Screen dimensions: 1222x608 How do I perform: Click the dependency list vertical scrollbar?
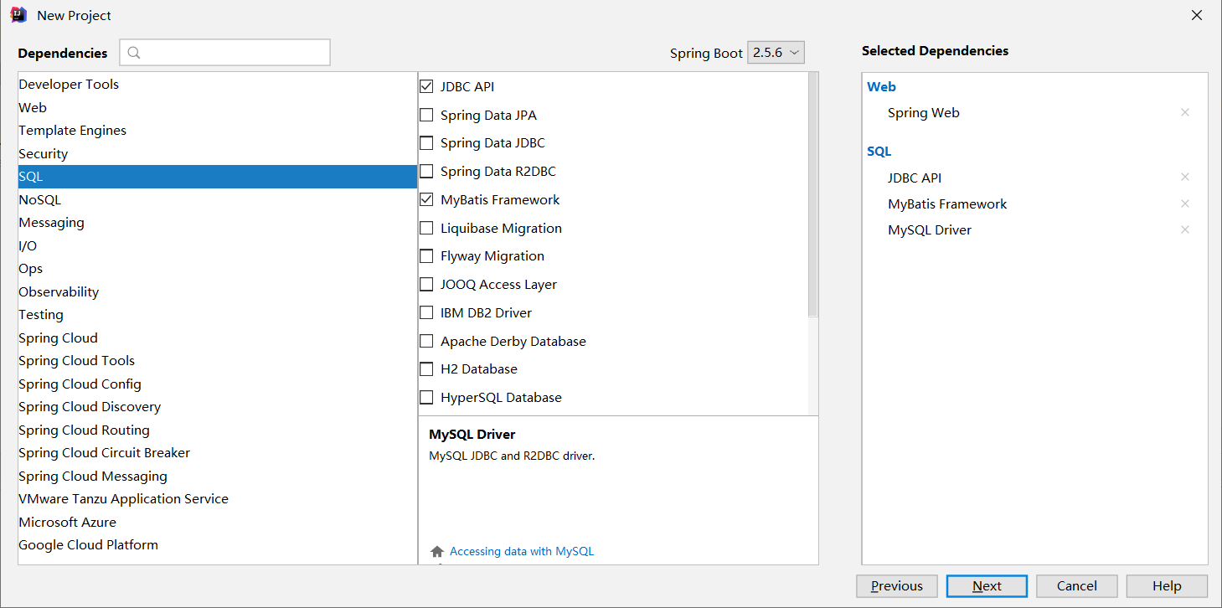coord(812,195)
